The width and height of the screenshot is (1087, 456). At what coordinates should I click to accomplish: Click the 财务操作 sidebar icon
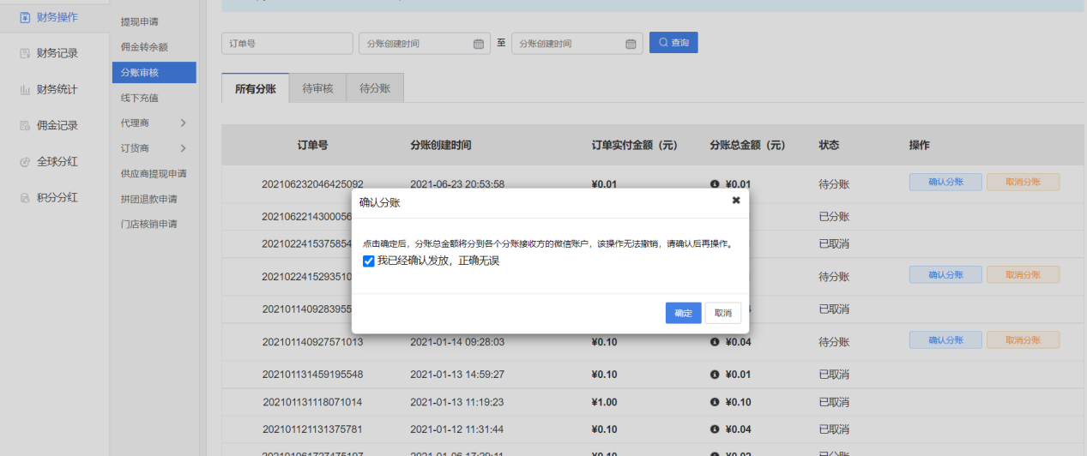pos(26,16)
